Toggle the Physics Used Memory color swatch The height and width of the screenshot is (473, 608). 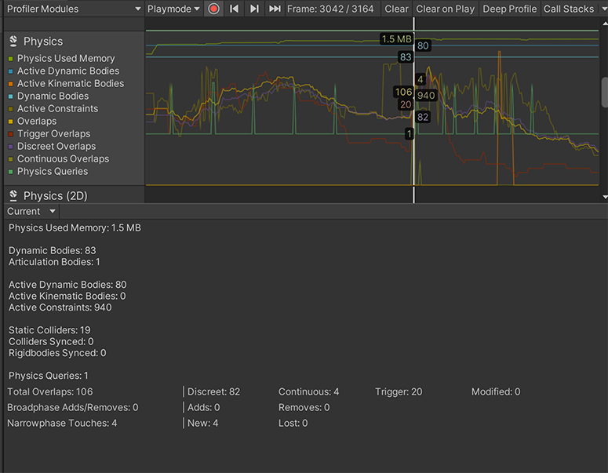[11, 59]
